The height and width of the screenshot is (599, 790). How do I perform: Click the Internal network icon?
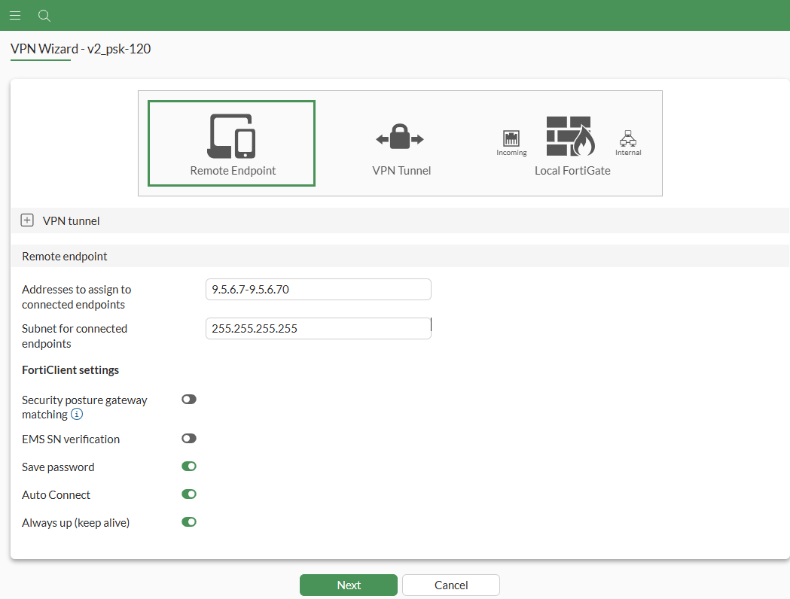(x=628, y=138)
